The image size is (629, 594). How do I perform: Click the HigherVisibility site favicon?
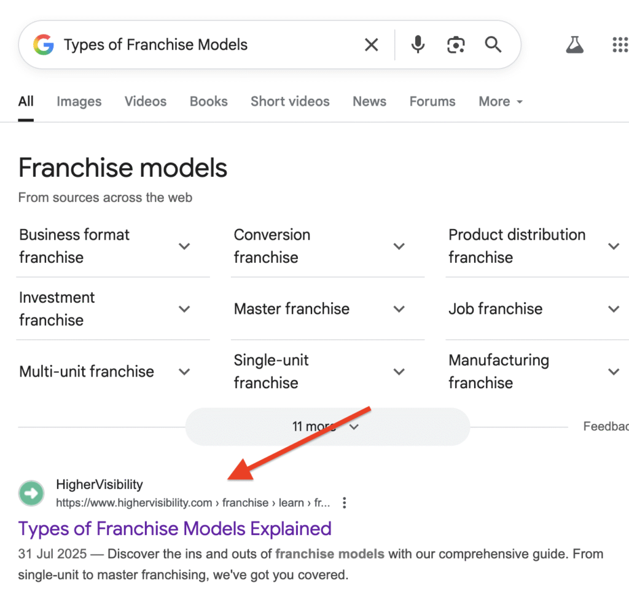(x=31, y=493)
